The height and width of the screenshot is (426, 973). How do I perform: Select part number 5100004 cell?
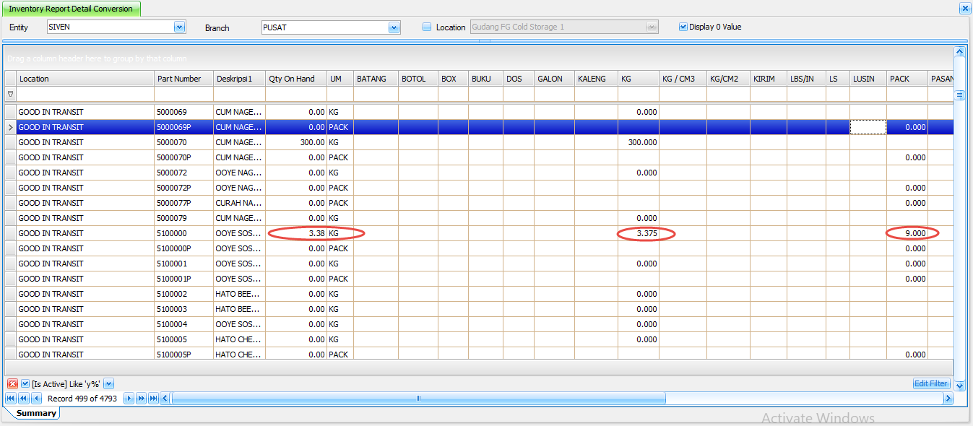pos(183,324)
